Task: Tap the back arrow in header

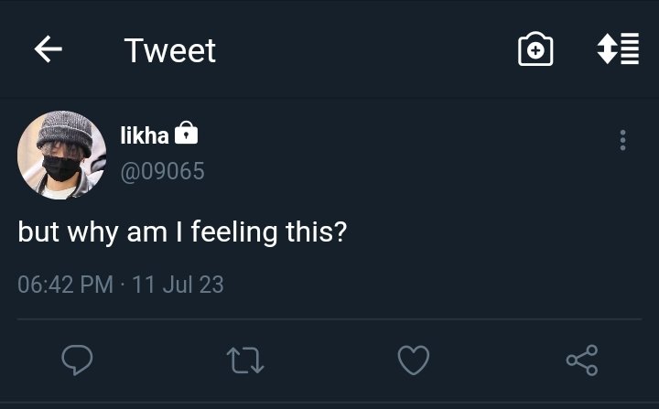Action: (48, 49)
